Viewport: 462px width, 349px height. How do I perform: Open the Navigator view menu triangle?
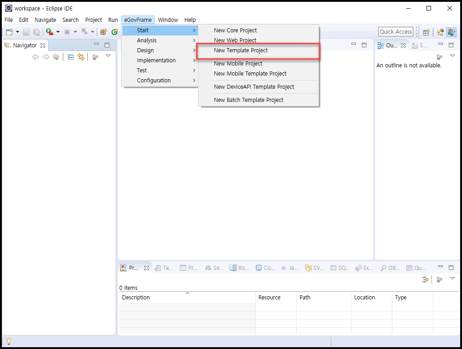(x=108, y=56)
